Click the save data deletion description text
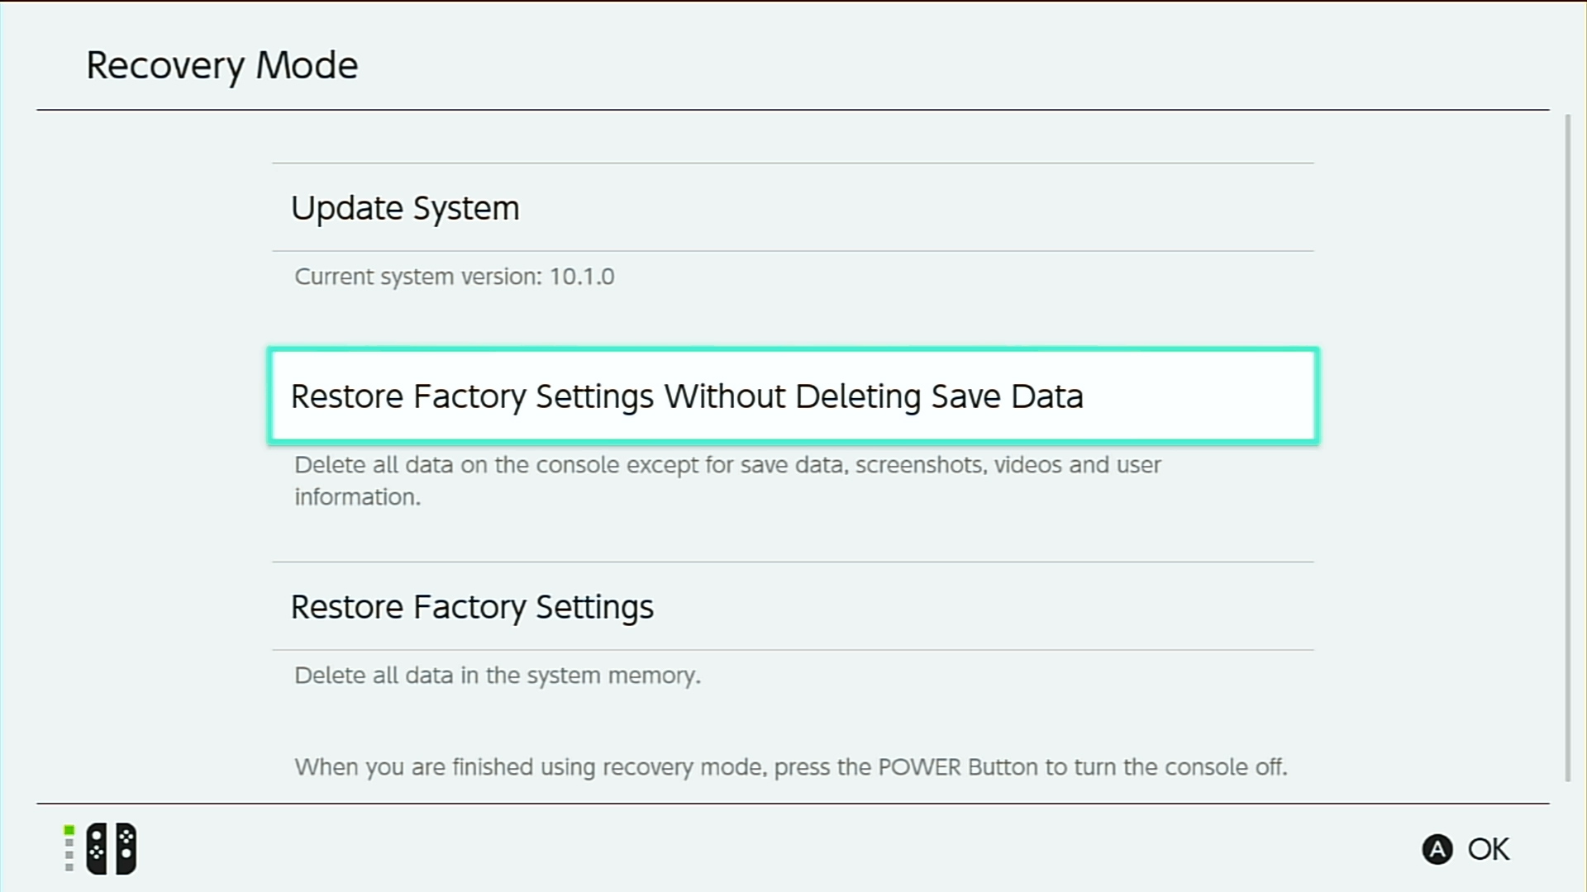 [x=727, y=481]
